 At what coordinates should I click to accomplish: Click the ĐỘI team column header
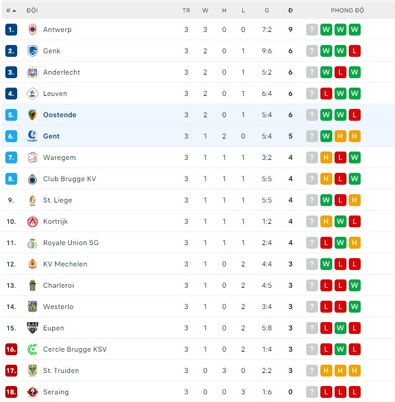tap(32, 11)
